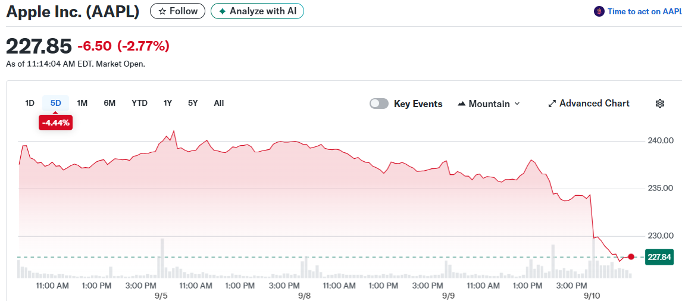Switch to the 6M range
Screen dimensions: 682x301
(110, 103)
